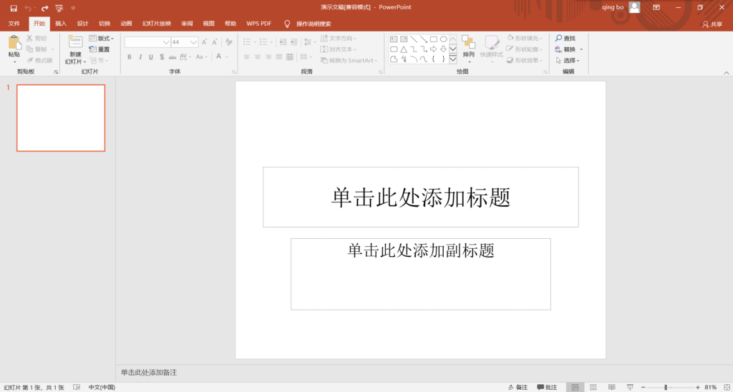733x392 pixels.
Task: Expand the Layout (版式) dropdown
Action: coord(101,39)
